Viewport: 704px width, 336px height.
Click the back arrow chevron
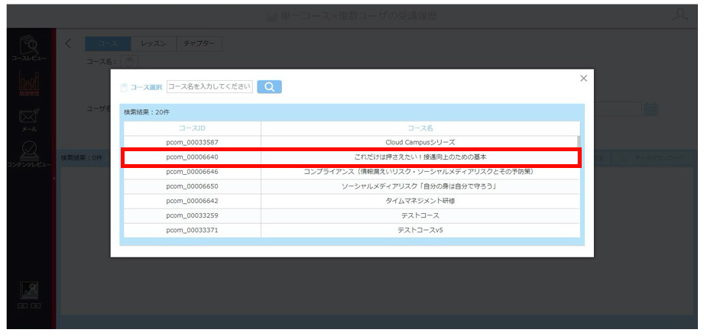(x=68, y=44)
